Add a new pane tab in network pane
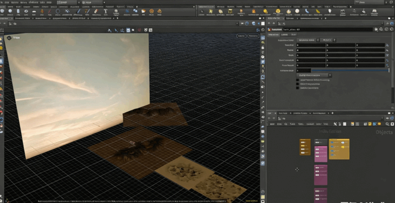Screen dimensions: 395x203 click(x=333, y=113)
